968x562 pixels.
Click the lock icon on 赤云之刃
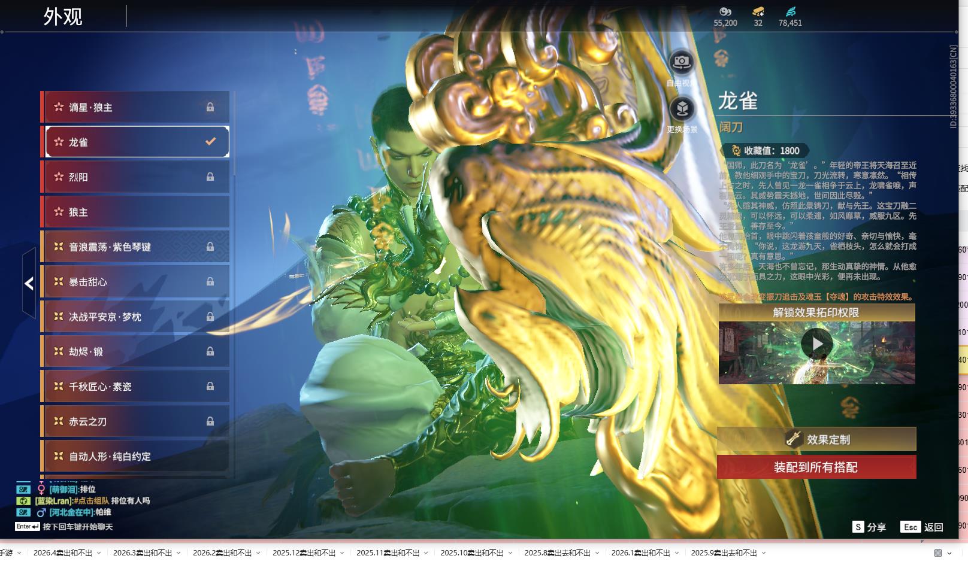click(x=210, y=421)
